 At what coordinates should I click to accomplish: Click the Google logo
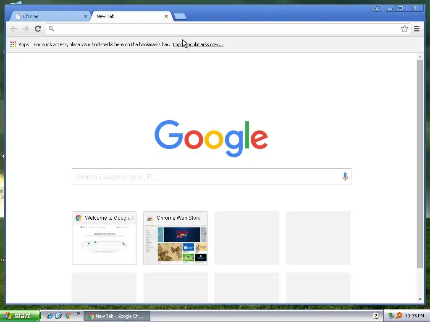tap(211, 138)
